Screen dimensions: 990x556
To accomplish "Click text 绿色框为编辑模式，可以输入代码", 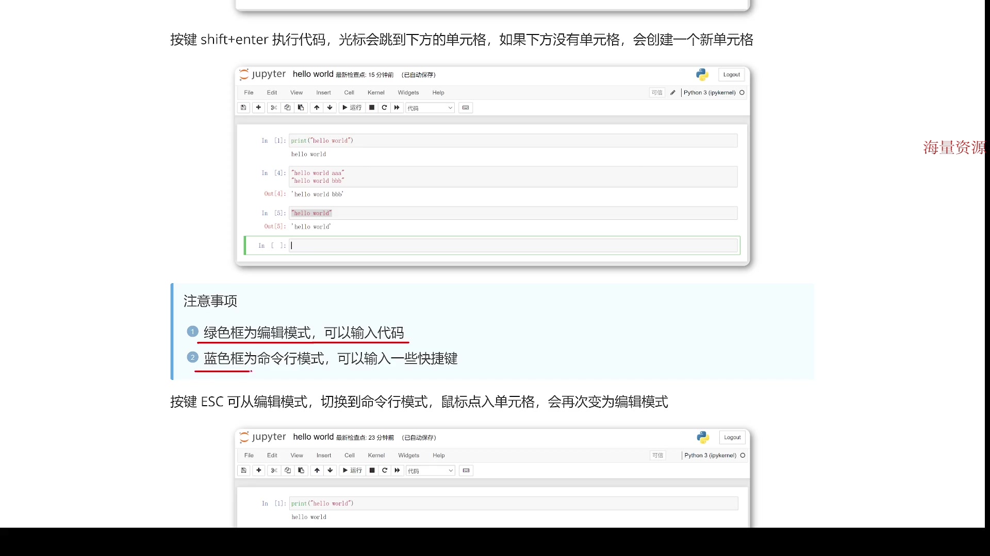I will [304, 333].
